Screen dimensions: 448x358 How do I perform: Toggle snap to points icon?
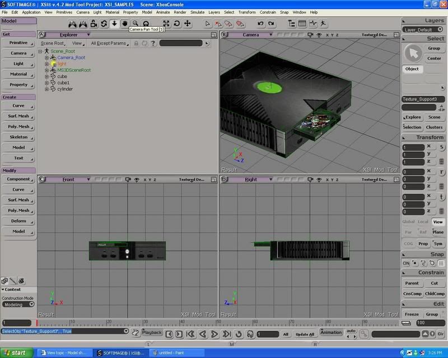click(x=415, y=263)
